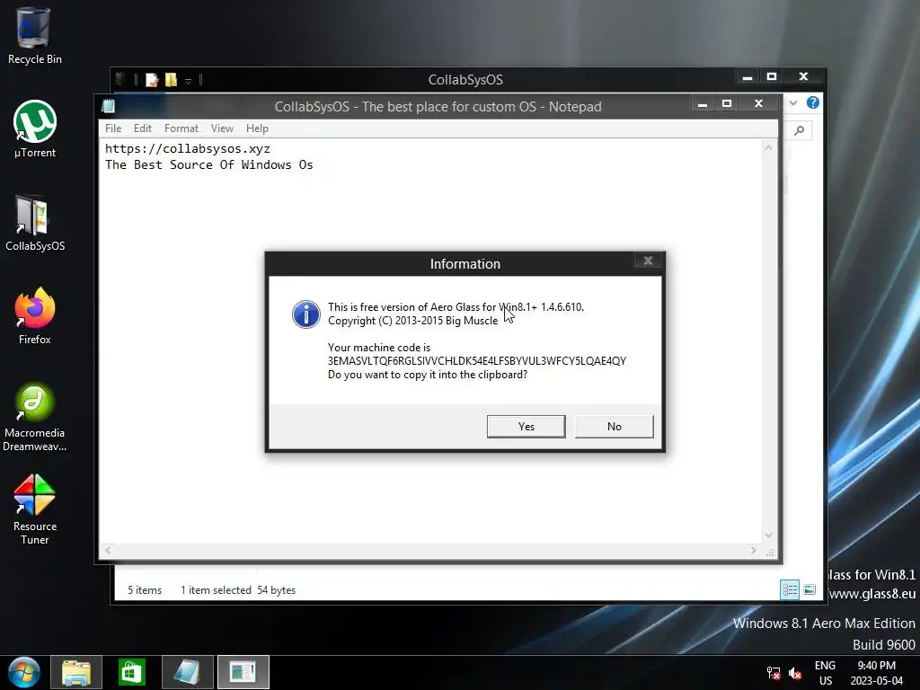This screenshot has width=920, height=690.
Task: Click the network status tray icon
Action: [x=774, y=673]
